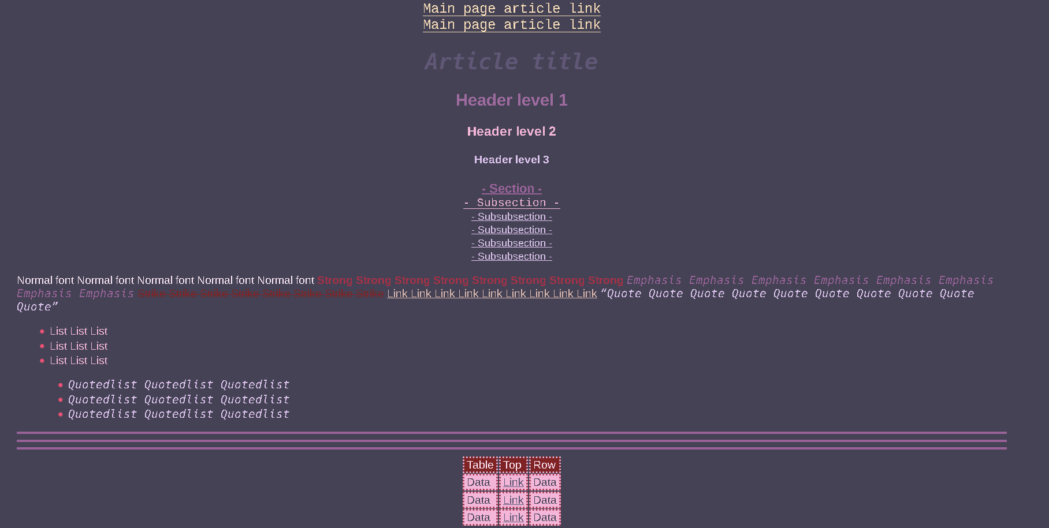Click the Subsection link
Viewport: 1049px width, 528px height.
point(511,202)
